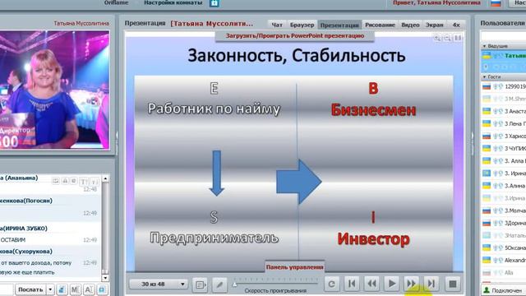Image resolution: width=526 pixels, height=296 pixels.
Task: Click the fit-to-size icon next to zoom
Action: pyautogui.click(x=457, y=39)
